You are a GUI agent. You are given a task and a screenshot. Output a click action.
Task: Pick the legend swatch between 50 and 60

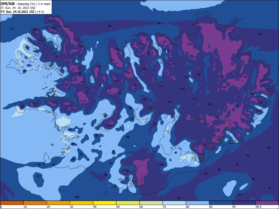pyautogui.click(x=128, y=203)
